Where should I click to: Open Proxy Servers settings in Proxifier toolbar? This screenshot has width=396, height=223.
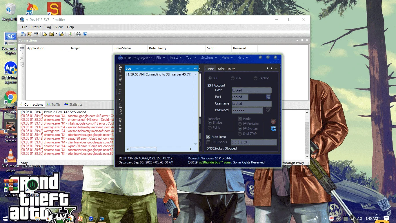click(x=23, y=34)
